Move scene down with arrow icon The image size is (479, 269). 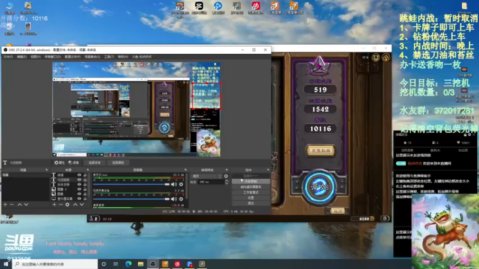[26, 204]
